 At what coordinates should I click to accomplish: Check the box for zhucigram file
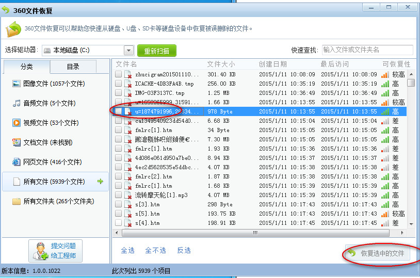(x=119, y=74)
